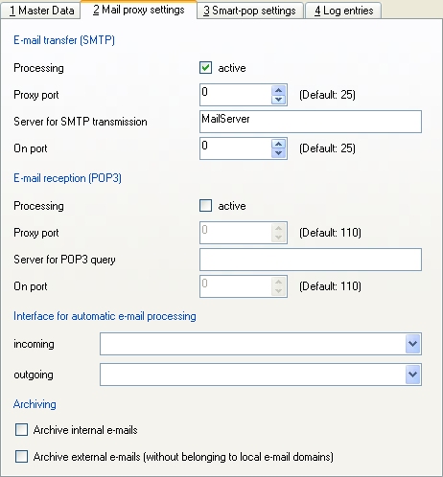Check Archive external e-mails option
Screen dimensions: 443x477
click(x=21, y=457)
